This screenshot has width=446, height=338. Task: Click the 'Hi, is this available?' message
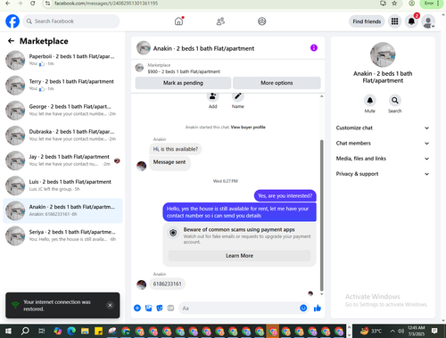point(176,149)
